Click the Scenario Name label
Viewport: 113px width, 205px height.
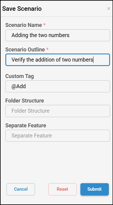[24, 25]
